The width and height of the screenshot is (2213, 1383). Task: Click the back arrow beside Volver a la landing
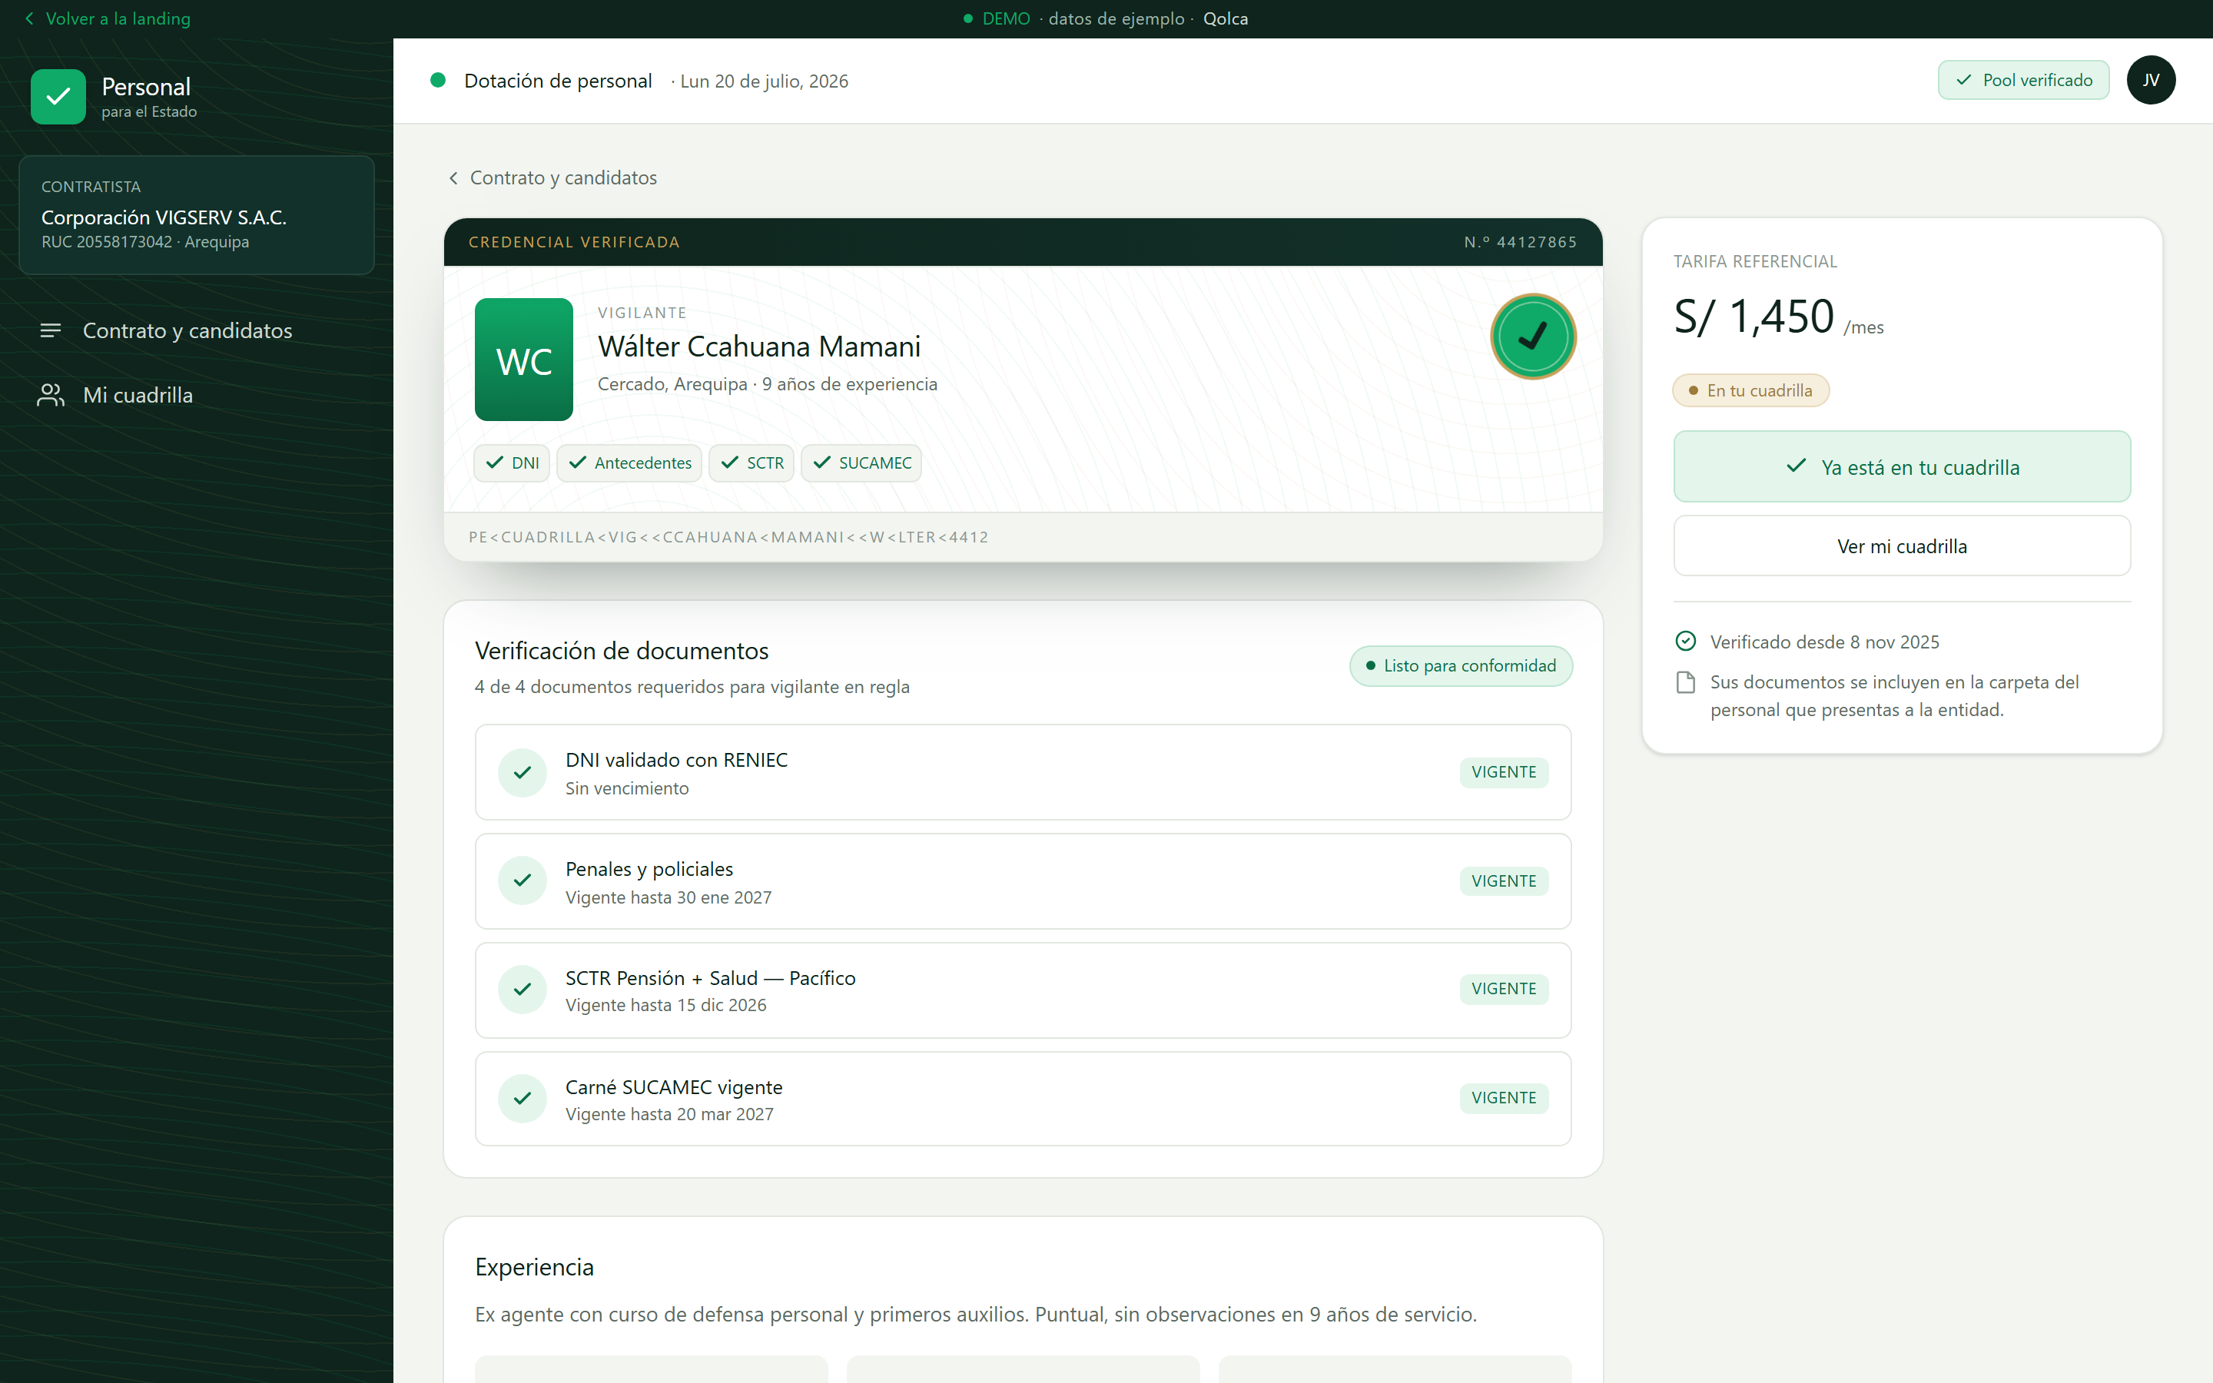[29, 18]
